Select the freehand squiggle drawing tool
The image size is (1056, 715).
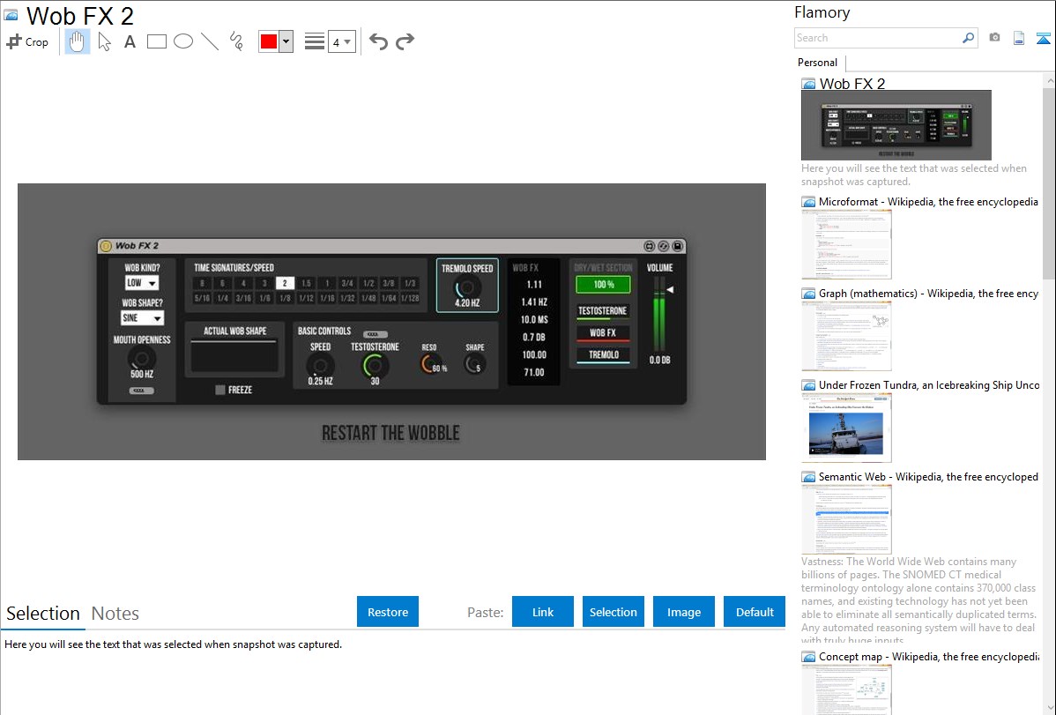click(x=235, y=41)
